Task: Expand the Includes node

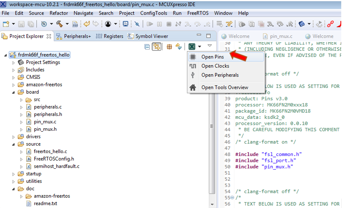Action: click(x=13, y=70)
